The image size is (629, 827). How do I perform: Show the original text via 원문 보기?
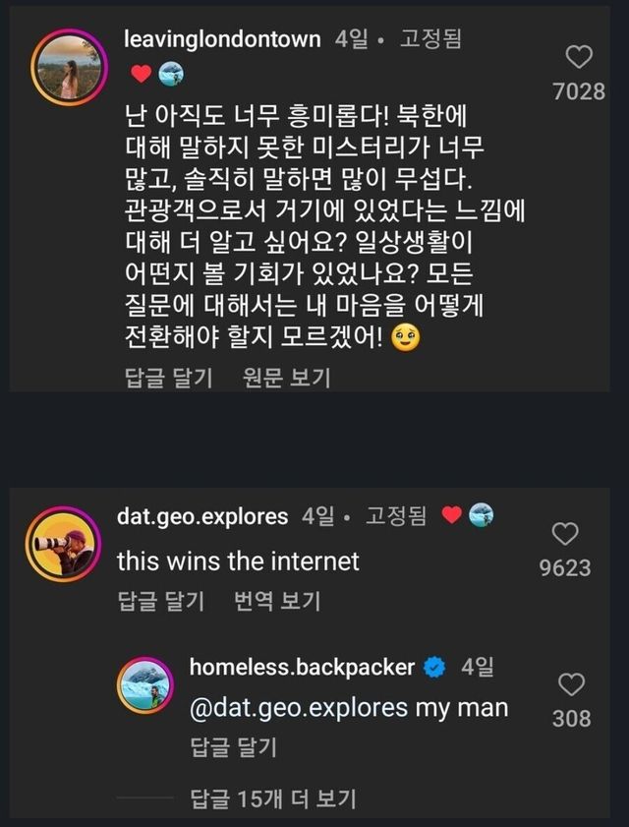[287, 378]
